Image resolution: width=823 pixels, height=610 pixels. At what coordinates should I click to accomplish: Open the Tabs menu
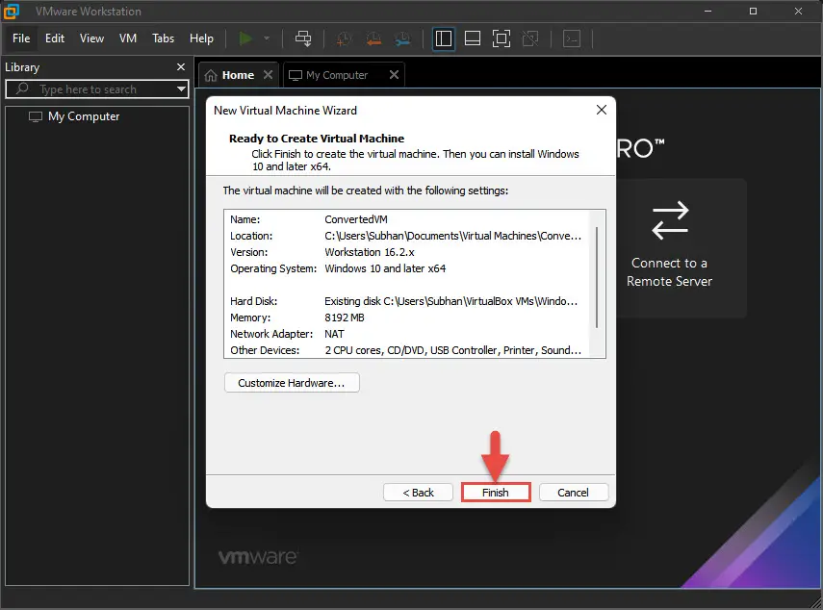click(164, 38)
